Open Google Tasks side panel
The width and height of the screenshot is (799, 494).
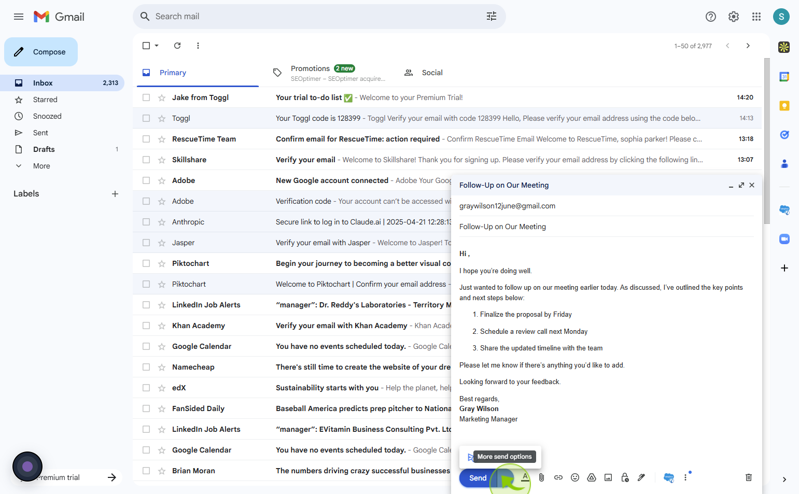point(784,135)
